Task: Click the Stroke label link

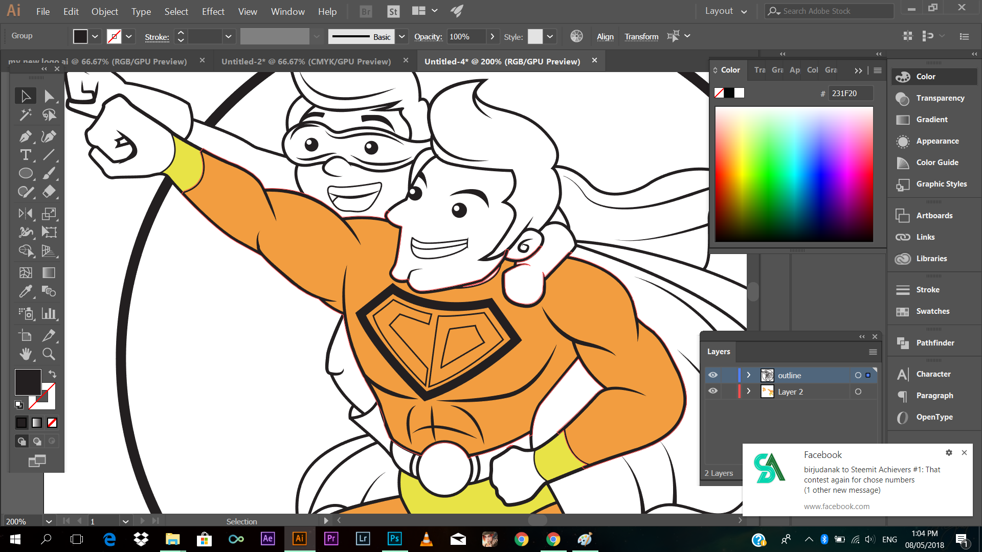Action: click(x=157, y=37)
